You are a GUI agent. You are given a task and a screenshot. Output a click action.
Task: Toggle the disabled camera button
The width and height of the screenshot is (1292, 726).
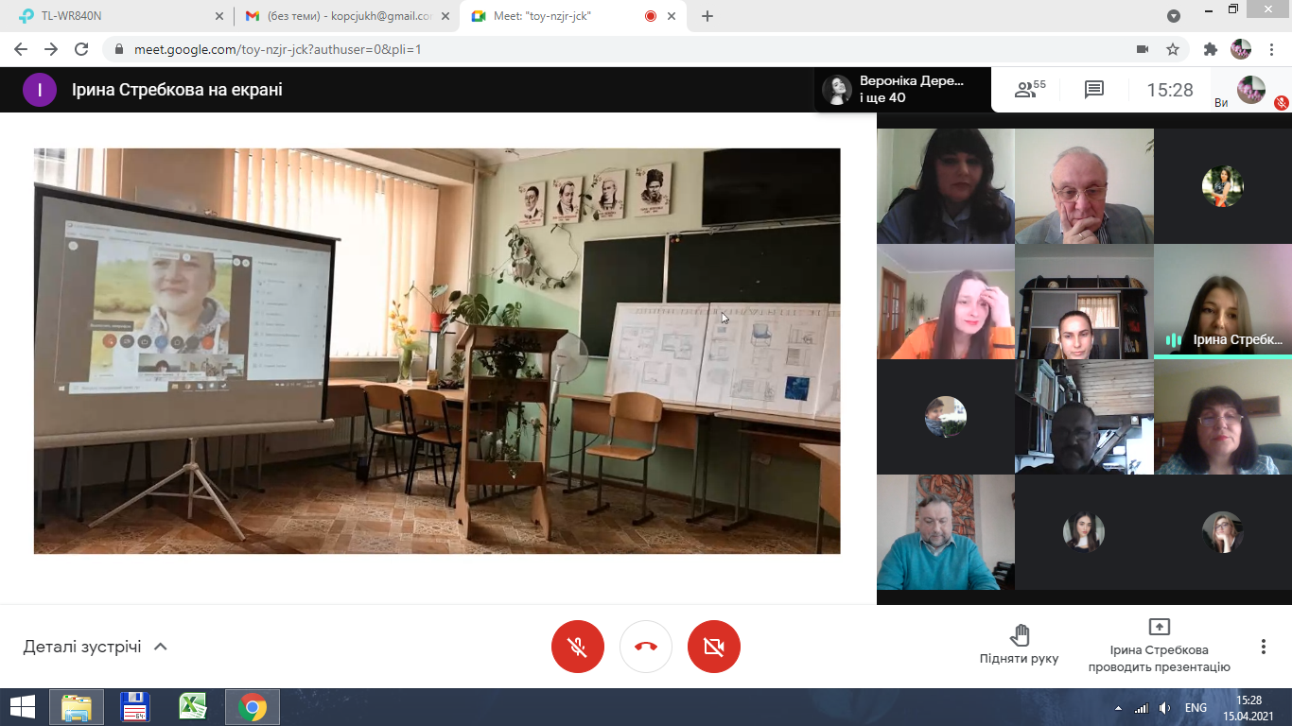pyautogui.click(x=714, y=647)
